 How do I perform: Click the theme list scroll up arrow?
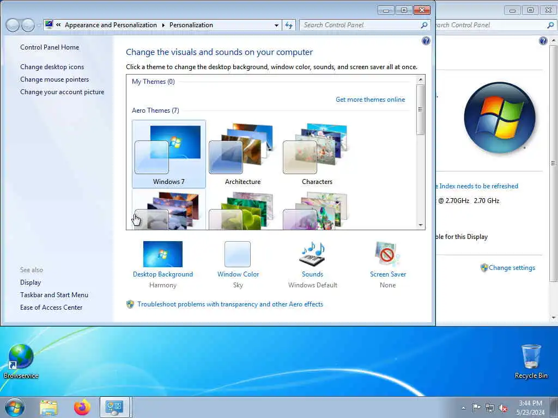pyautogui.click(x=421, y=79)
